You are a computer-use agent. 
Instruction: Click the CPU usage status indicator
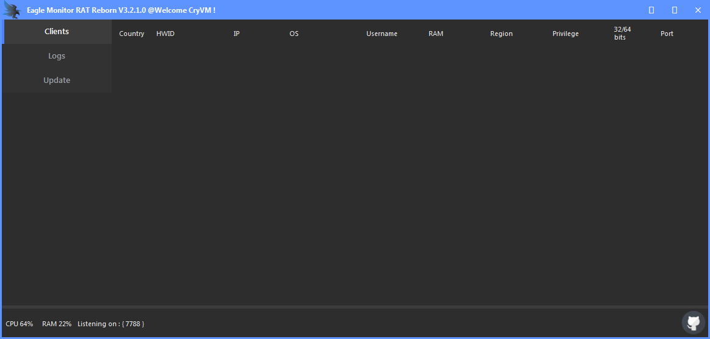pyautogui.click(x=20, y=324)
